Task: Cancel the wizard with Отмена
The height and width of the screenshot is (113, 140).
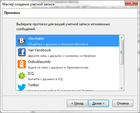Action: tap(123, 103)
